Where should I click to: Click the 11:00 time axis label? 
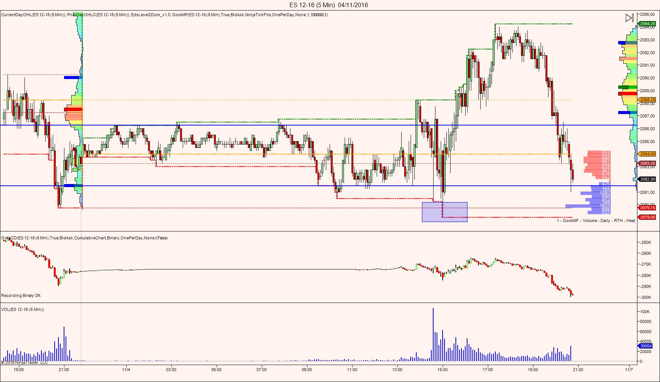(x=352, y=370)
